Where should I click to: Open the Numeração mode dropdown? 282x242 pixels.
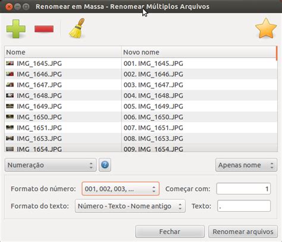[x=51, y=165]
